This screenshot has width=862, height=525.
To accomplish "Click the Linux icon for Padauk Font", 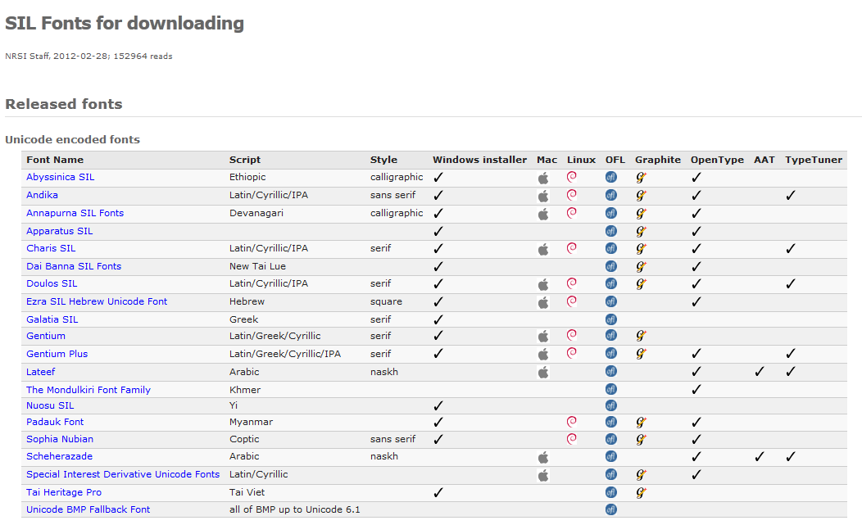I will 572,422.
